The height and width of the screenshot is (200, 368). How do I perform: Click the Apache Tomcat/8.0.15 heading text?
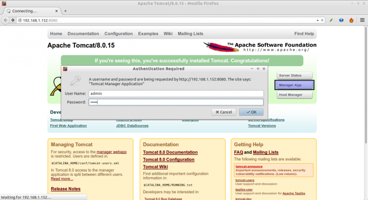point(81,45)
